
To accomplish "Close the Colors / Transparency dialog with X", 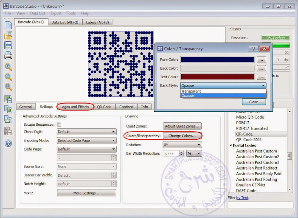I will tap(264, 49).
